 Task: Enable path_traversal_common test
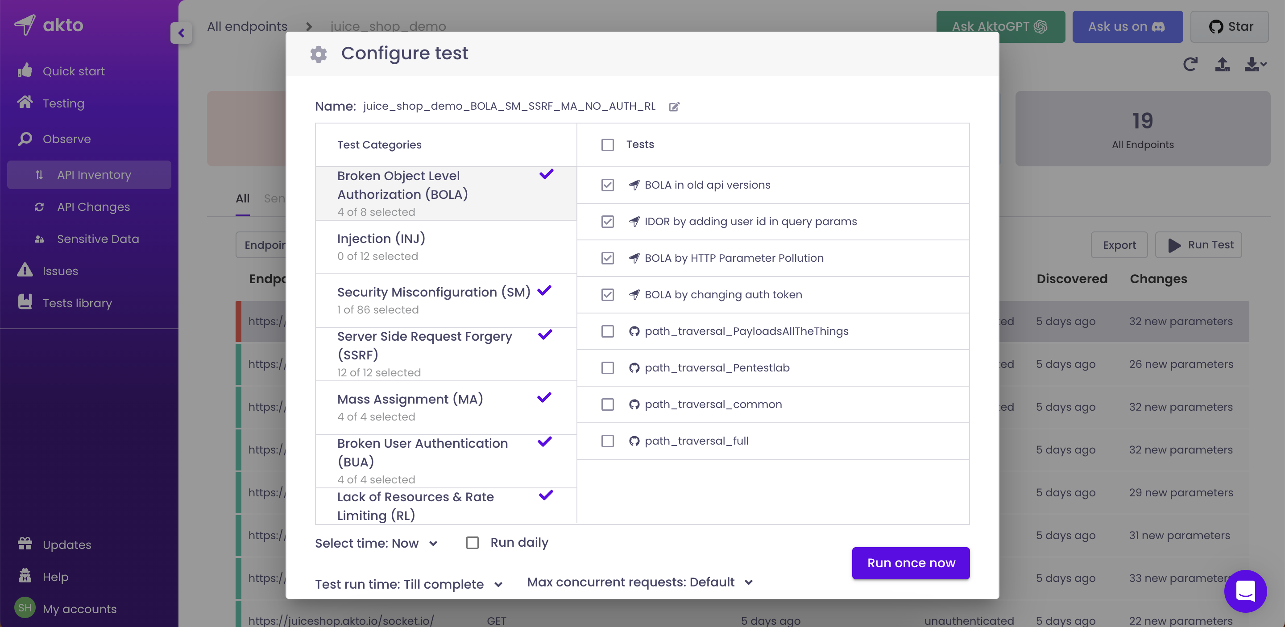[608, 404]
